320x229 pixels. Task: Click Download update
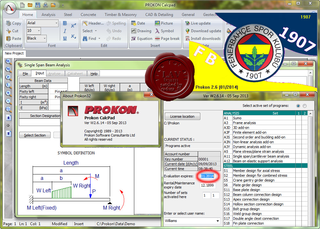[203, 31]
